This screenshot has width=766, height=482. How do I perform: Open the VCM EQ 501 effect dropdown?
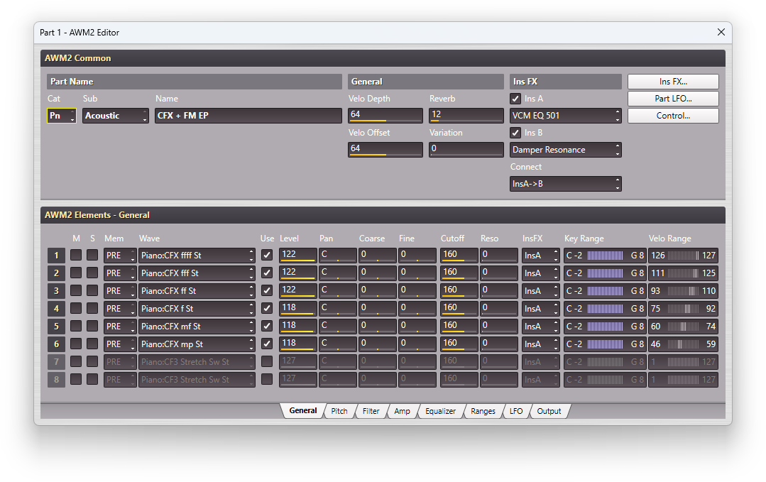coord(566,116)
